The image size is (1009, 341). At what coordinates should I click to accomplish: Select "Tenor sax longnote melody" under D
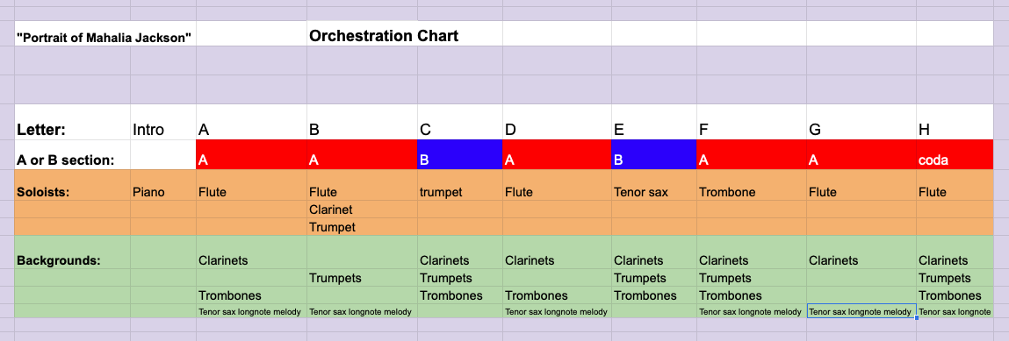(x=558, y=311)
